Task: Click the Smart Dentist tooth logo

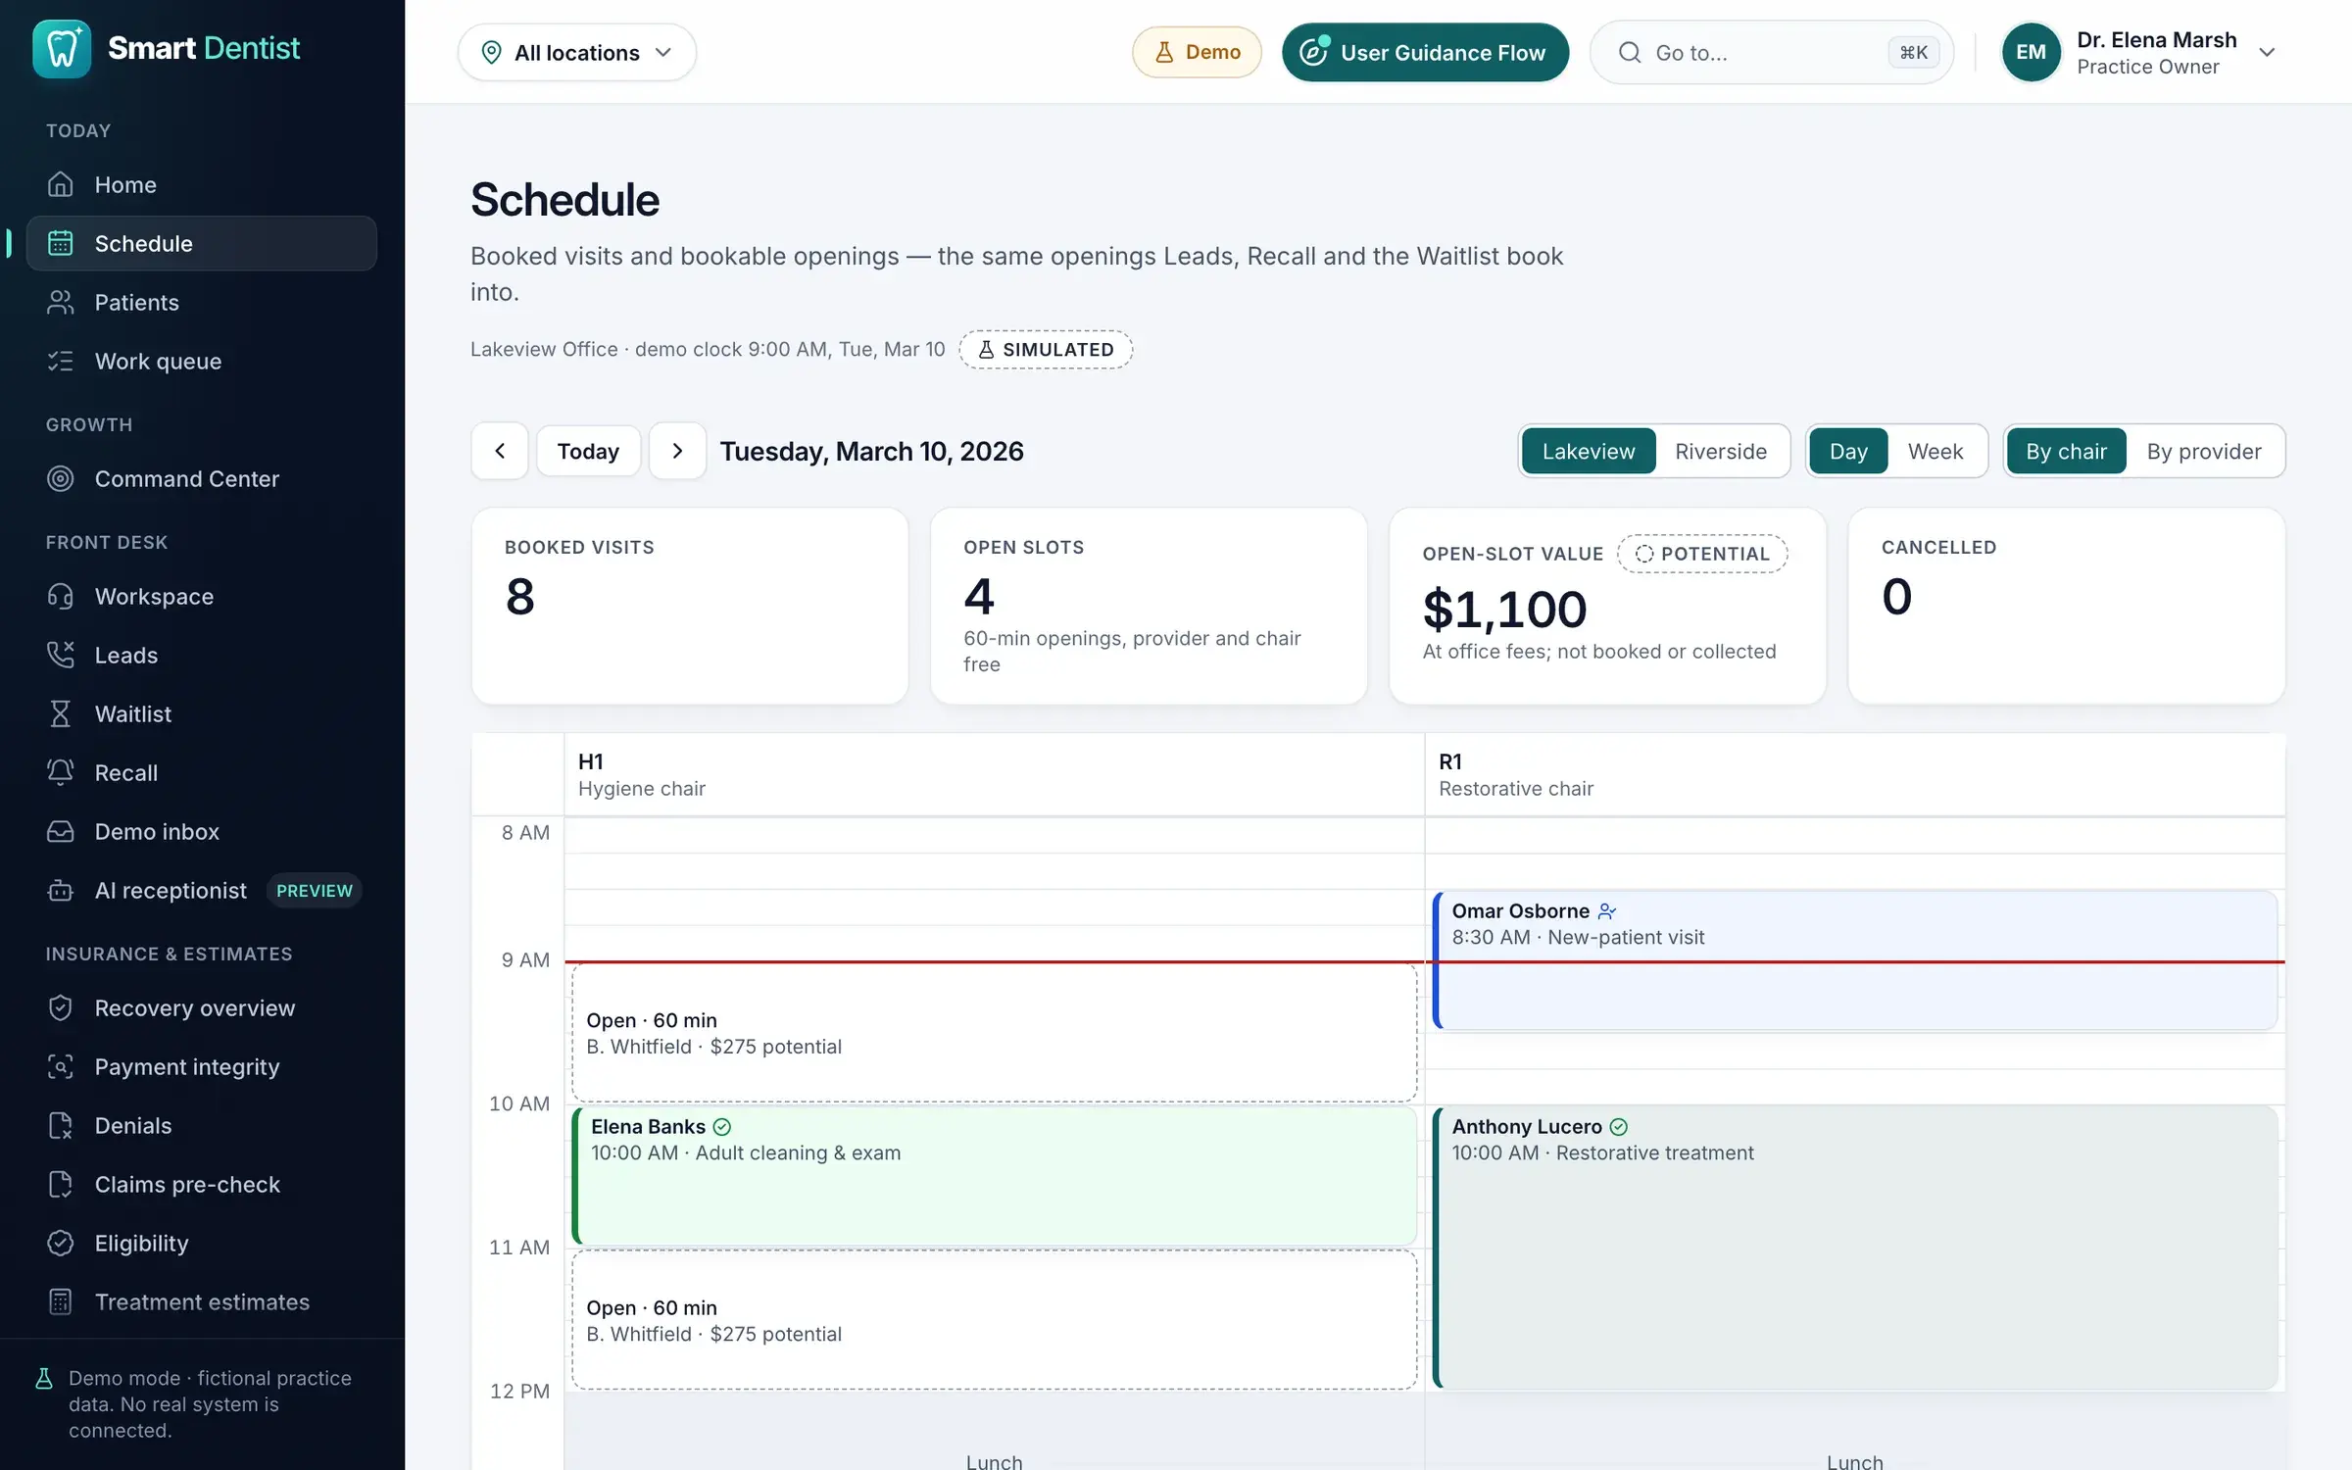Action: click(62, 48)
